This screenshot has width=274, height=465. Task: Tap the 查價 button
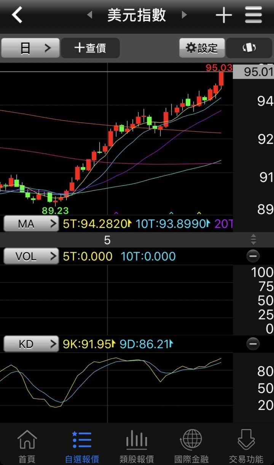pos(90,48)
